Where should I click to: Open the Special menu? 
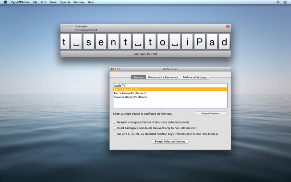coord(65,2)
